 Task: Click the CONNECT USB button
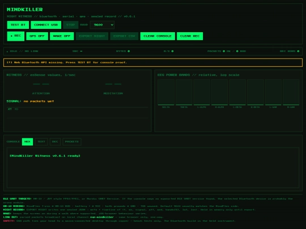(46, 25)
